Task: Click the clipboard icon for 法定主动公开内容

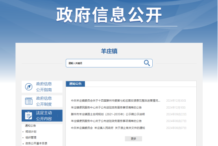Action: tap(28, 115)
